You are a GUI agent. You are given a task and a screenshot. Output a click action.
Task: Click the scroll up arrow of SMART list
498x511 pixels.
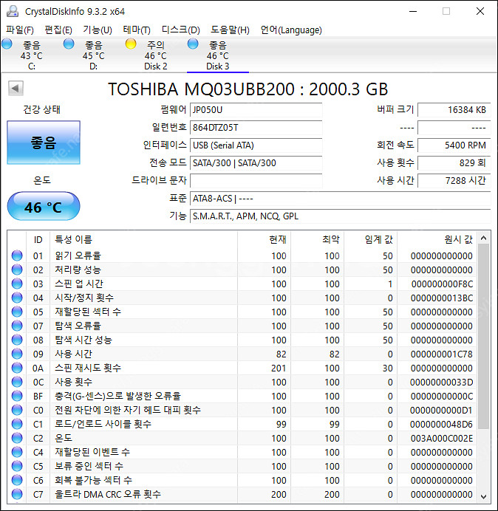(x=484, y=239)
